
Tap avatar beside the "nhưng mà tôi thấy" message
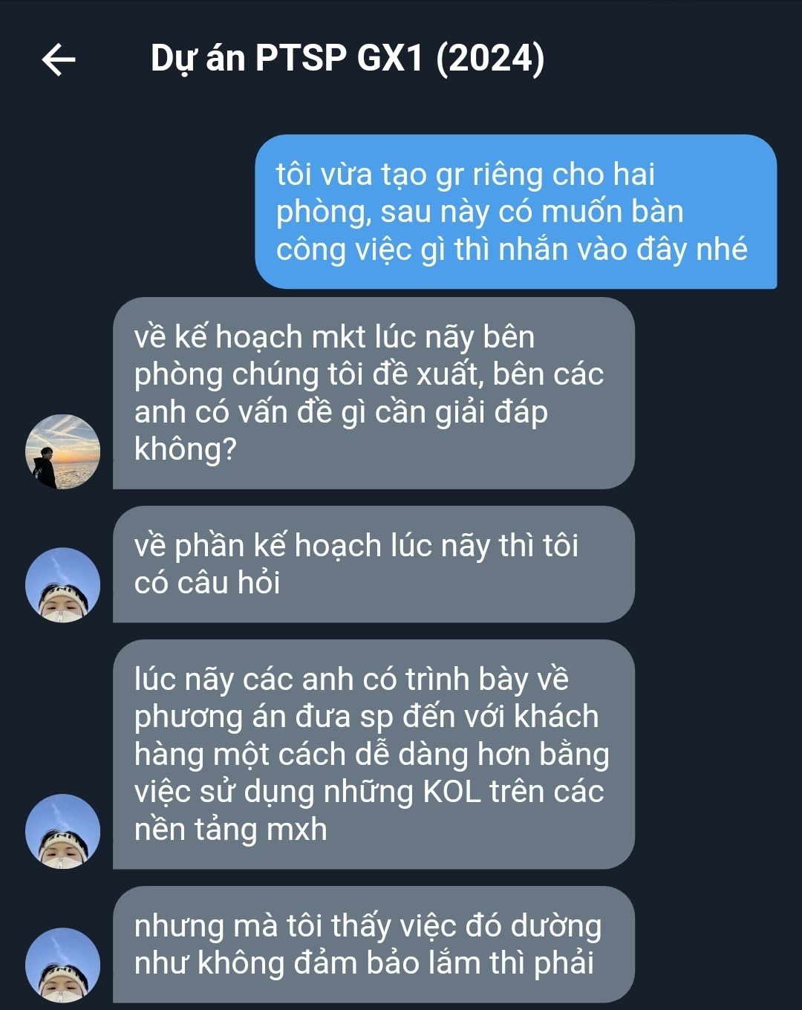tap(62, 965)
